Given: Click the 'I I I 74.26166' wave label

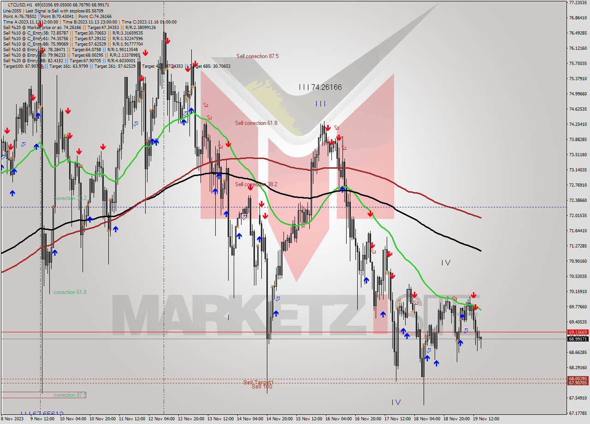Looking at the screenshot, I should [320, 87].
